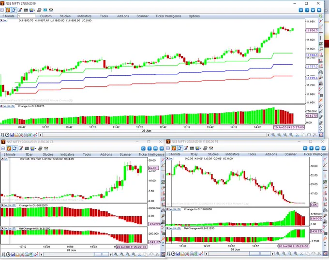Switch CE chart to Daily with D button
Screen dimensions: 329x260
click(x=143, y=149)
